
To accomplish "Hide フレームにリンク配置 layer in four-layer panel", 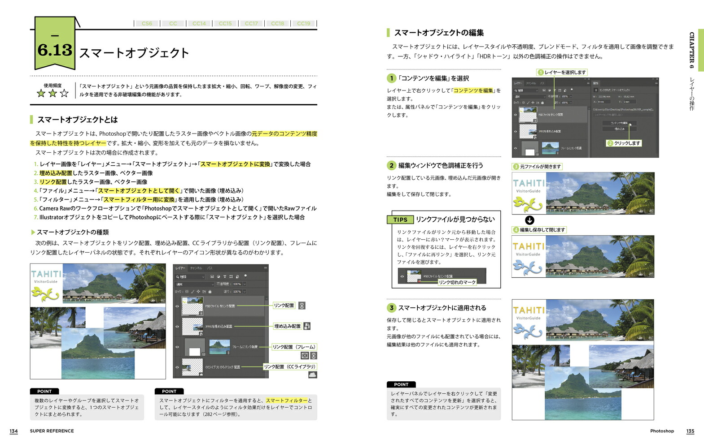I will click(177, 347).
